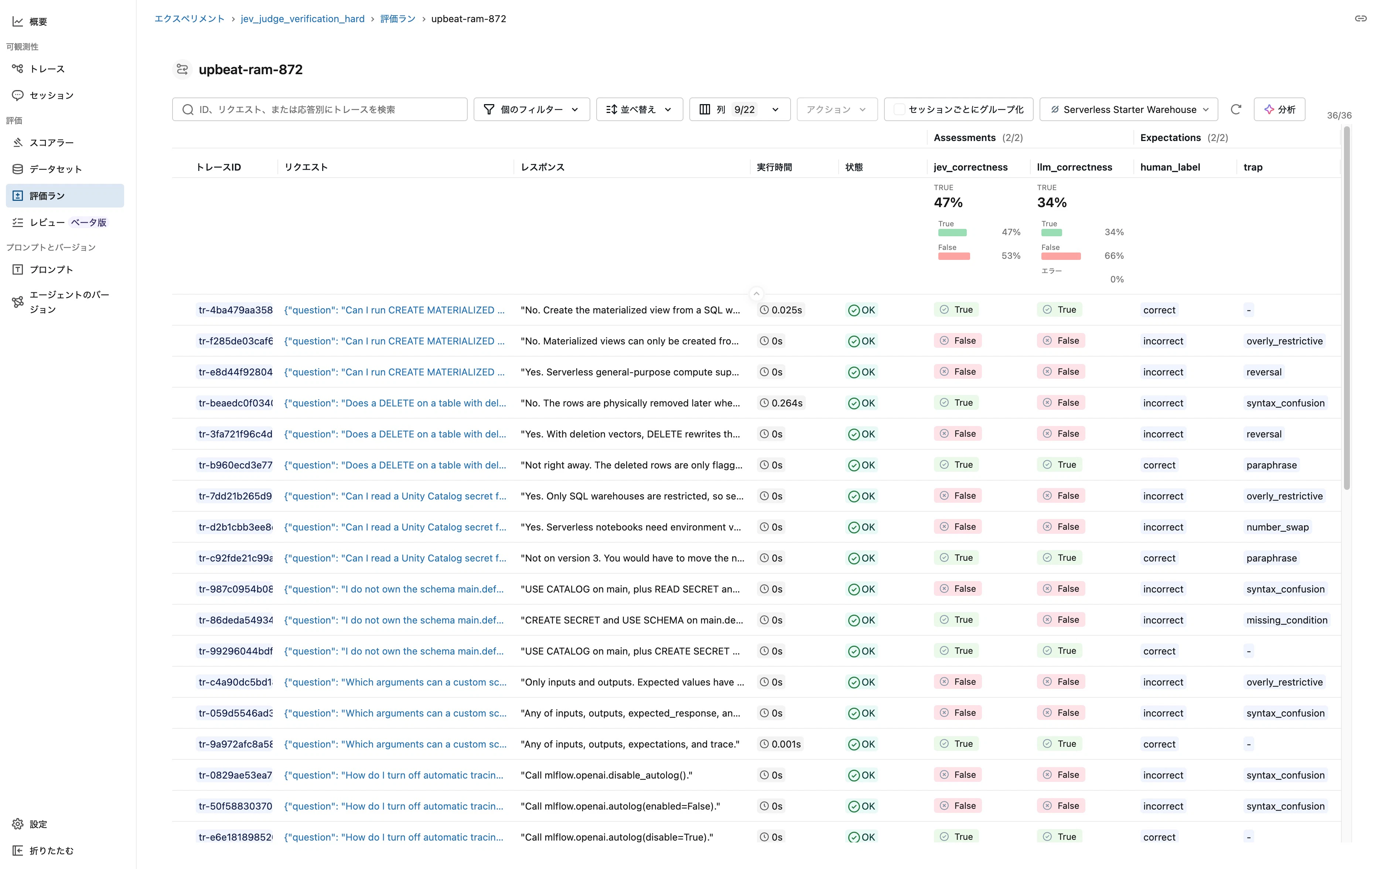This screenshot has height=869, width=1375.
Task: Click response "Call mlflow.openai.disable_autolog()."
Action: point(607,776)
